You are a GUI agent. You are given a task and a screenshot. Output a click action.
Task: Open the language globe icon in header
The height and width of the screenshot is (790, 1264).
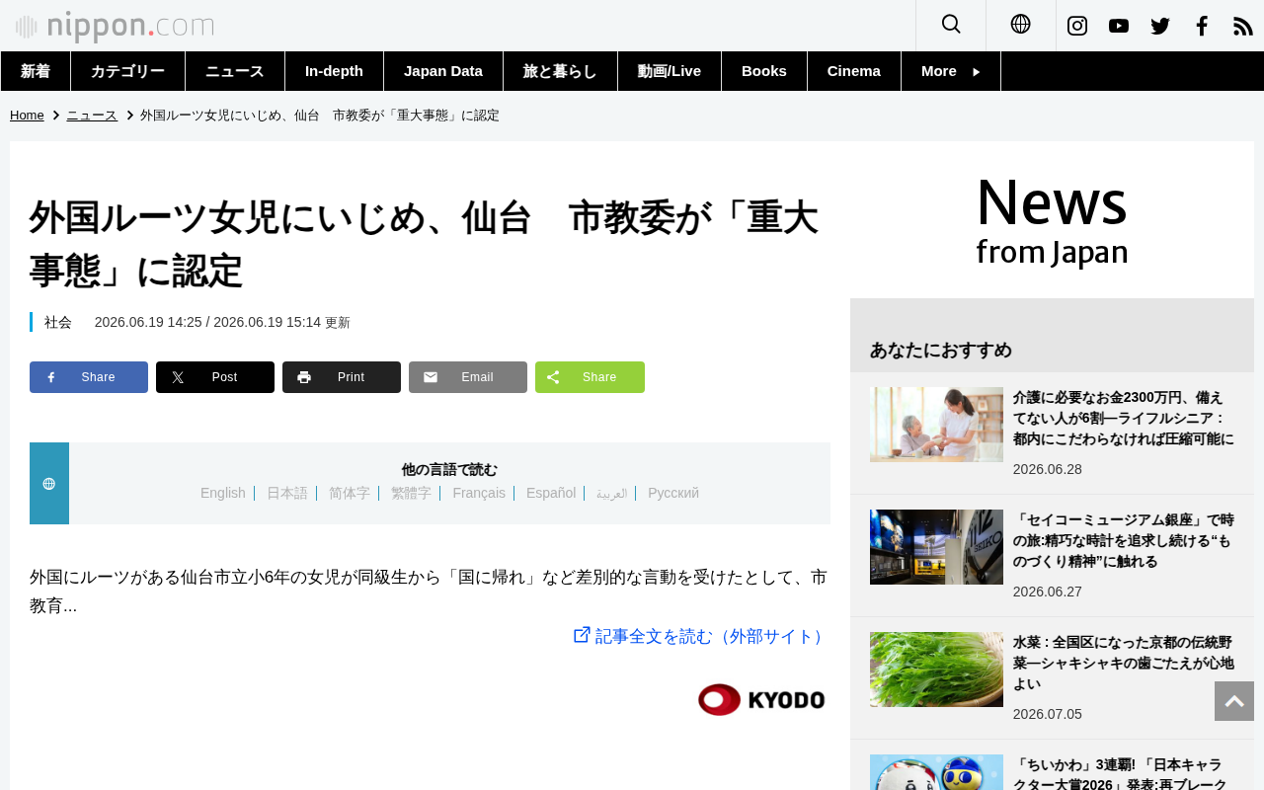1021,25
